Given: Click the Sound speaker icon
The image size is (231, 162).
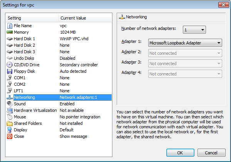Looking at the screenshot, I should pyautogui.click(x=10, y=104).
